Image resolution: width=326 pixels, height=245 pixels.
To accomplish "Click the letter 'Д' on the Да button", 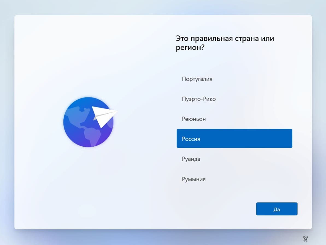I will click(275, 209).
